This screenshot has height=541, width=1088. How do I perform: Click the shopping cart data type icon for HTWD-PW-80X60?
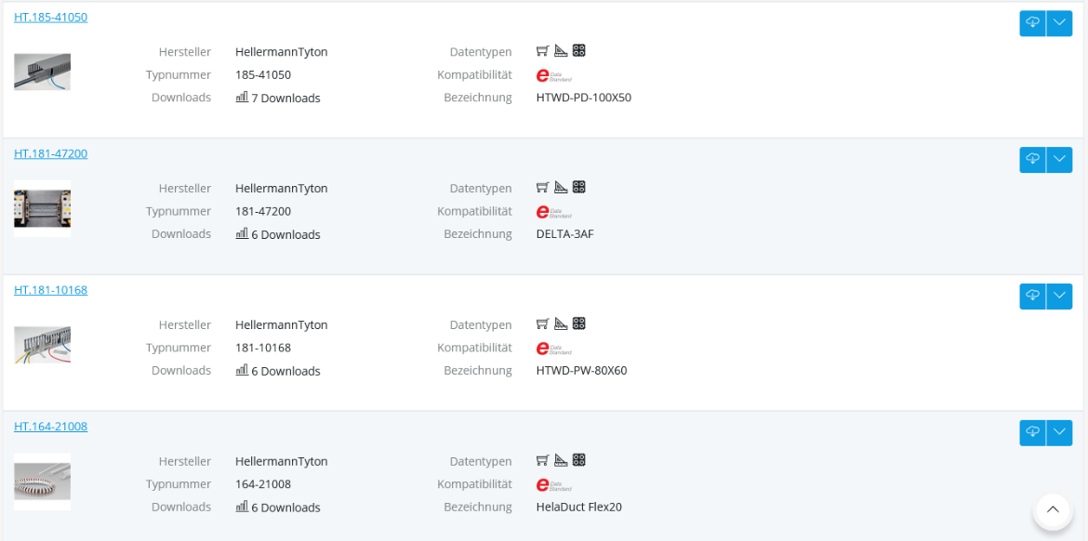[x=543, y=323]
